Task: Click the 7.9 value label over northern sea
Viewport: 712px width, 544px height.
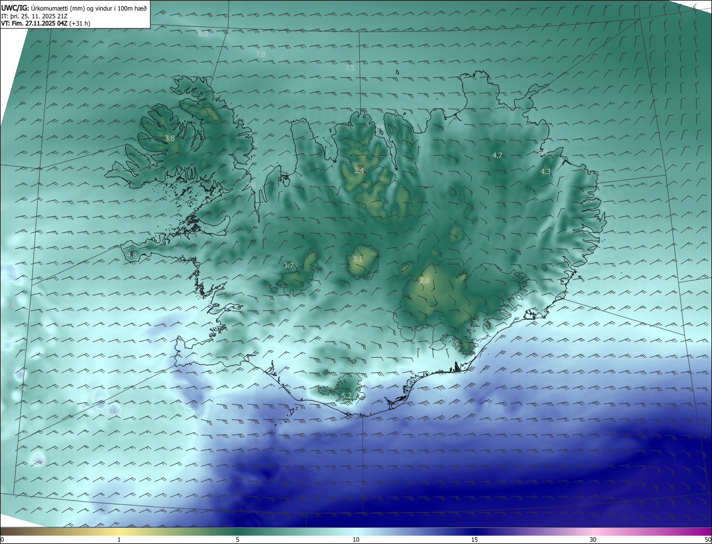Action: click(260, 54)
